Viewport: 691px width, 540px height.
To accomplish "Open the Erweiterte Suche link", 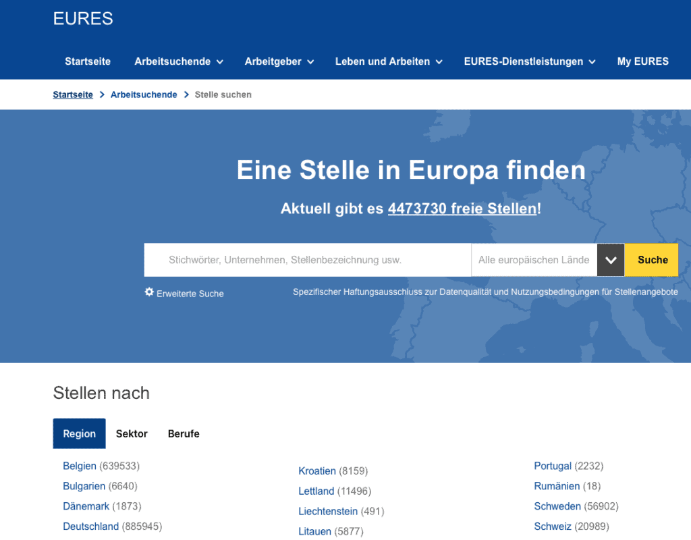I will coord(190,294).
